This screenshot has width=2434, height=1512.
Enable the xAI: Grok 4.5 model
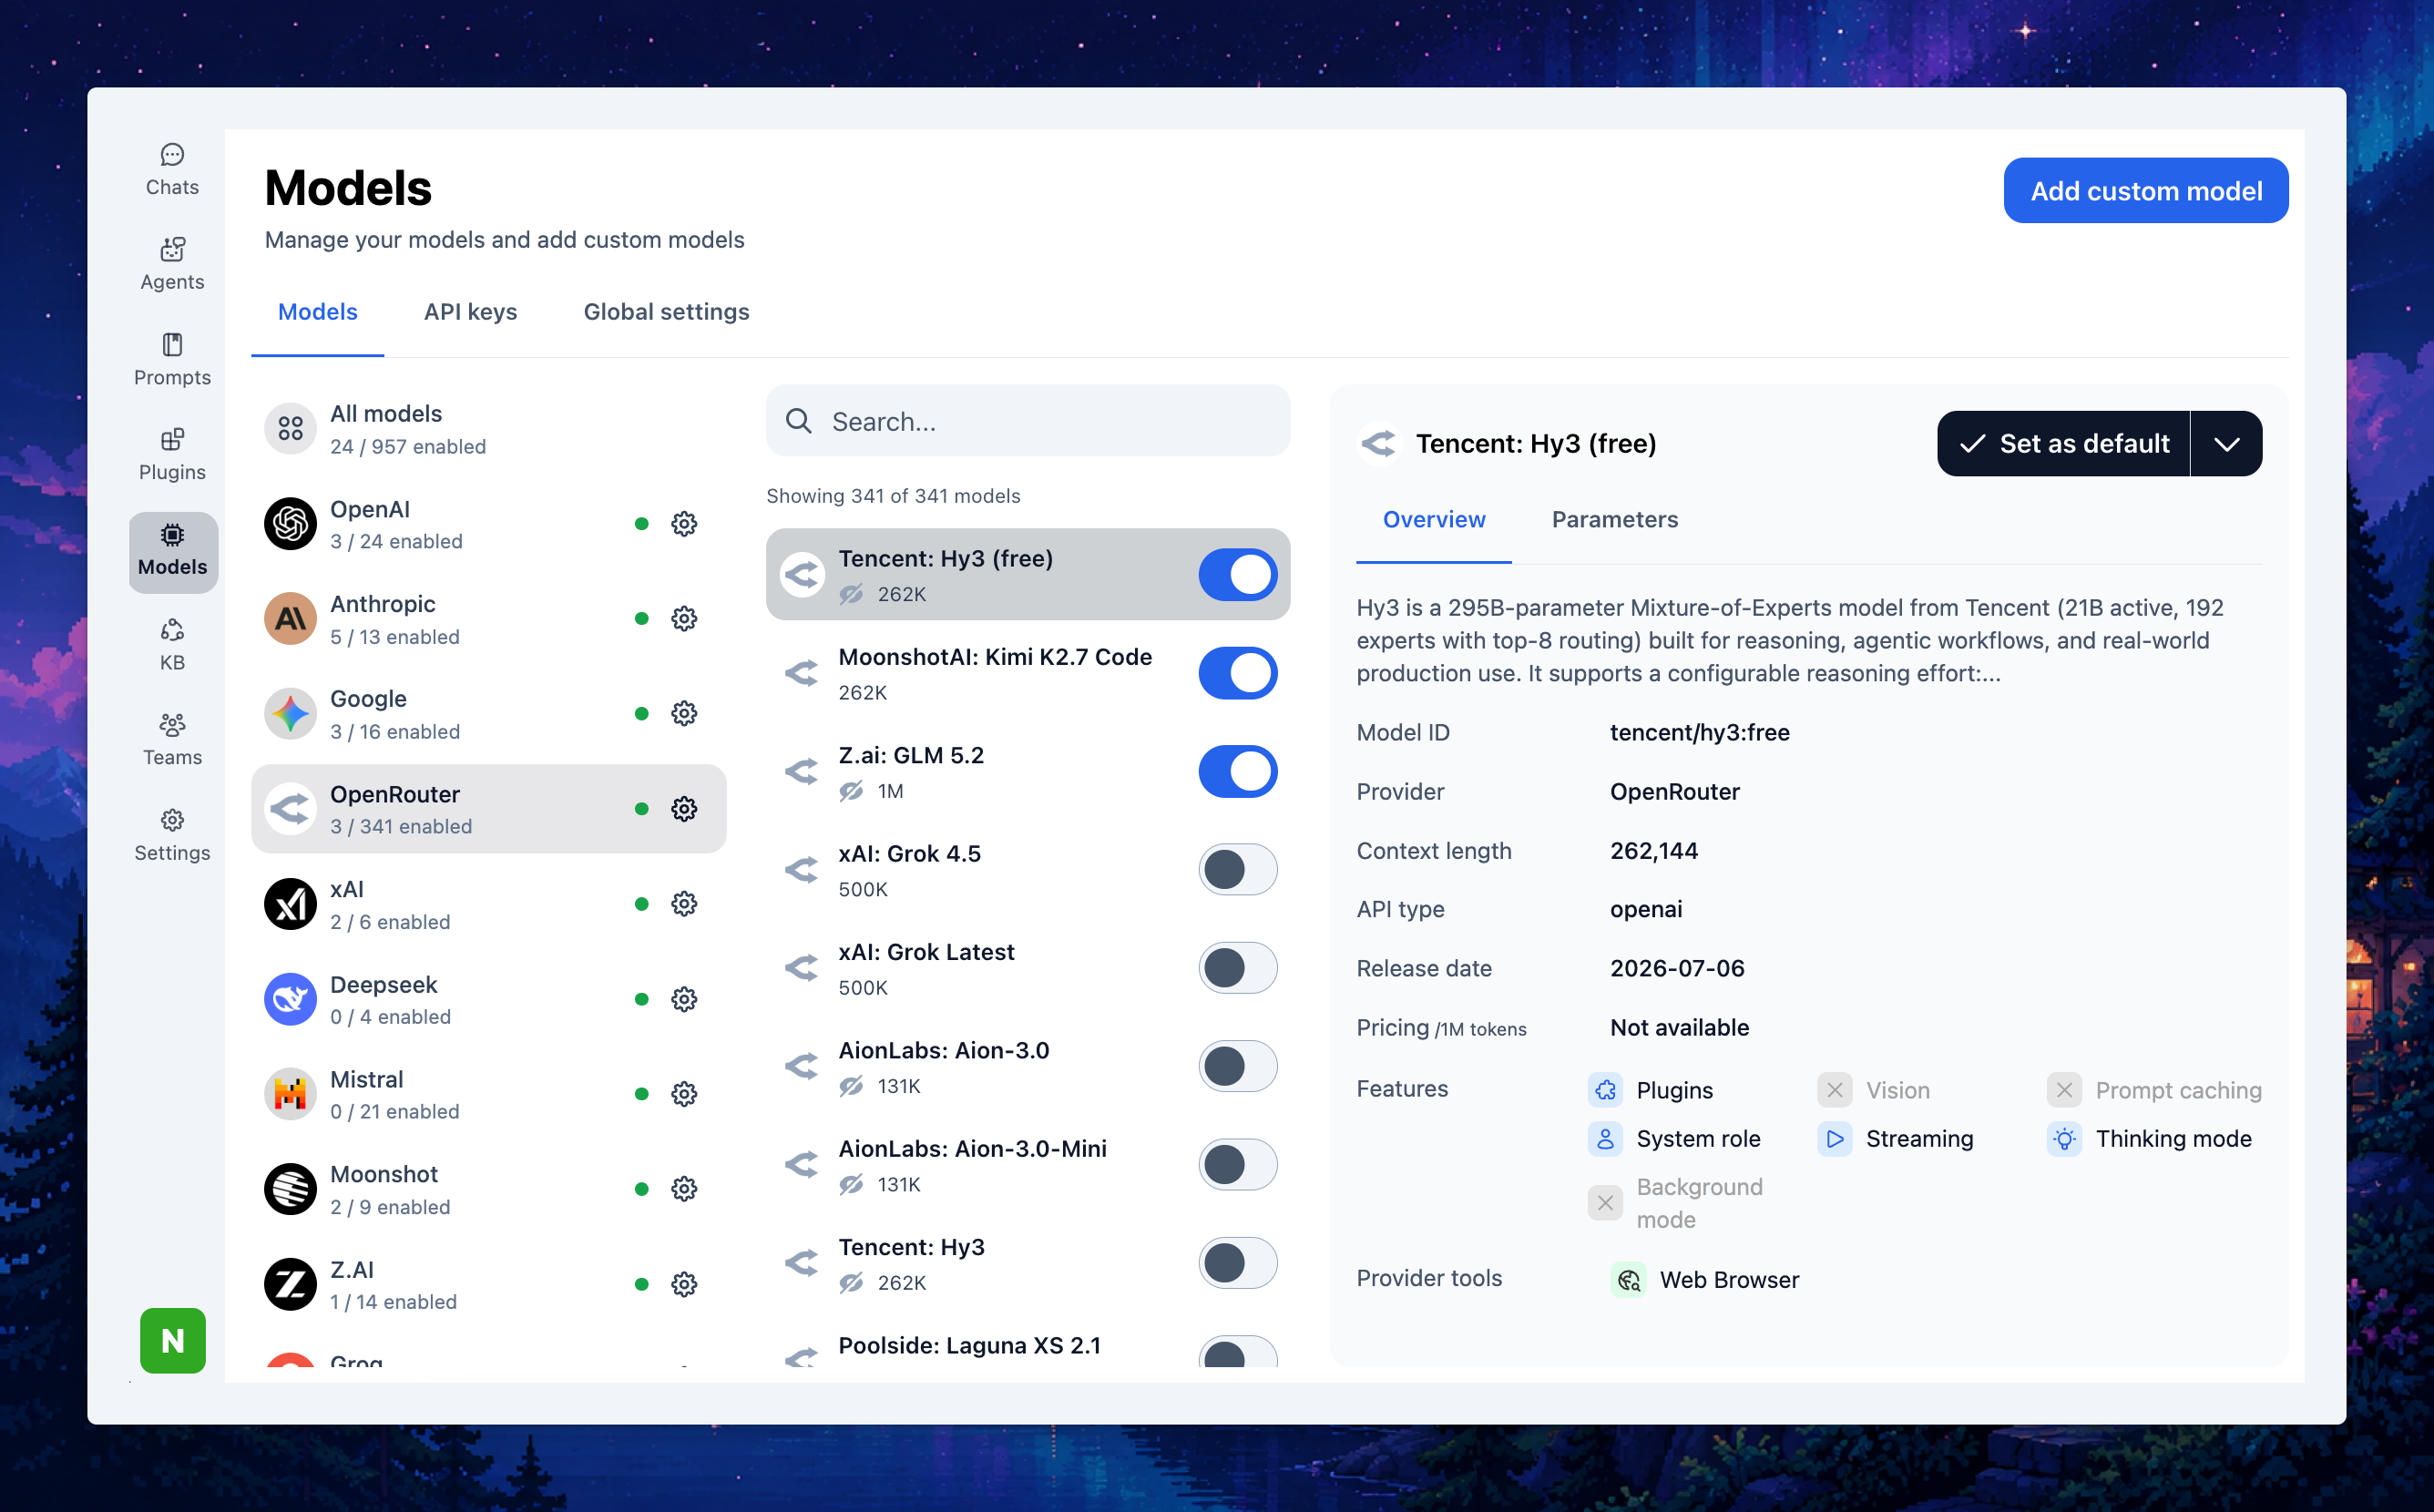pos(1238,870)
